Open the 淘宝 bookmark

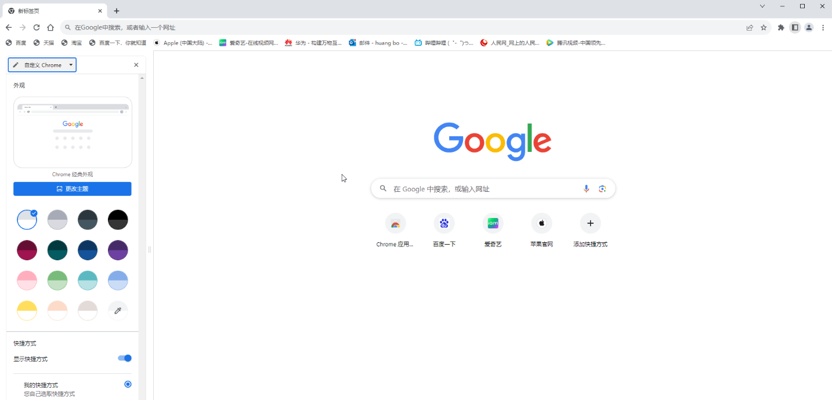click(x=72, y=42)
